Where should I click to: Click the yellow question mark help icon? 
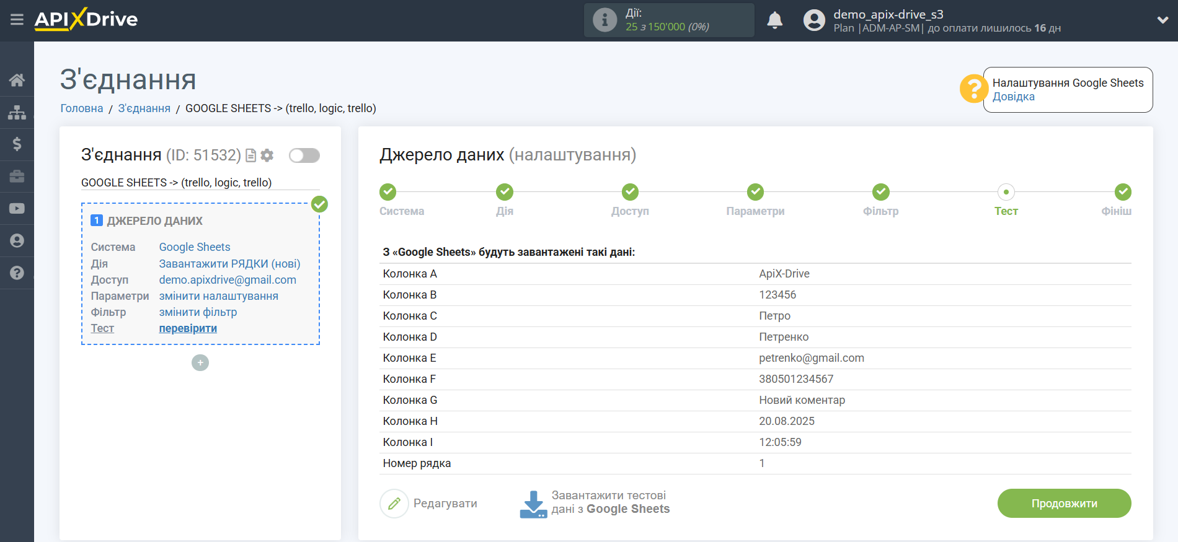973,89
